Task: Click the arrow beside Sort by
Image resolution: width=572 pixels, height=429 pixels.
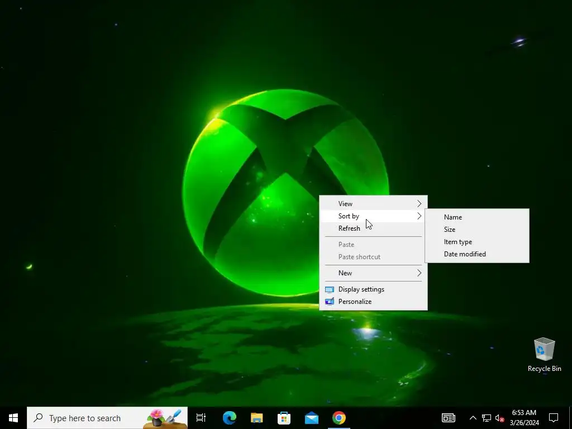Action: 419,216
